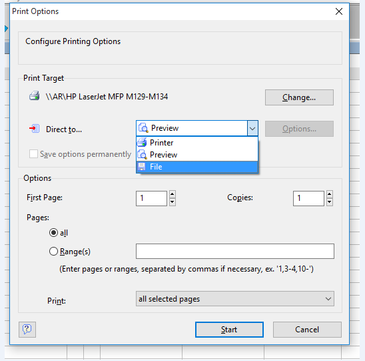
Task: Click the floppy disk File icon in list
Action: (x=141, y=167)
